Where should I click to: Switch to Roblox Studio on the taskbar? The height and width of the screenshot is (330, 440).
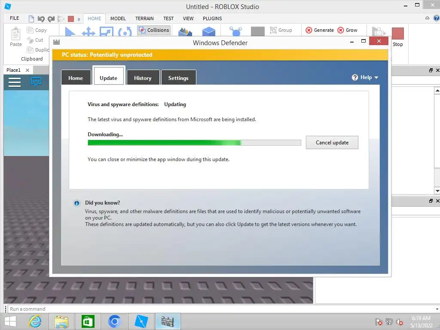pyautogui.click(x=141, y=321)
